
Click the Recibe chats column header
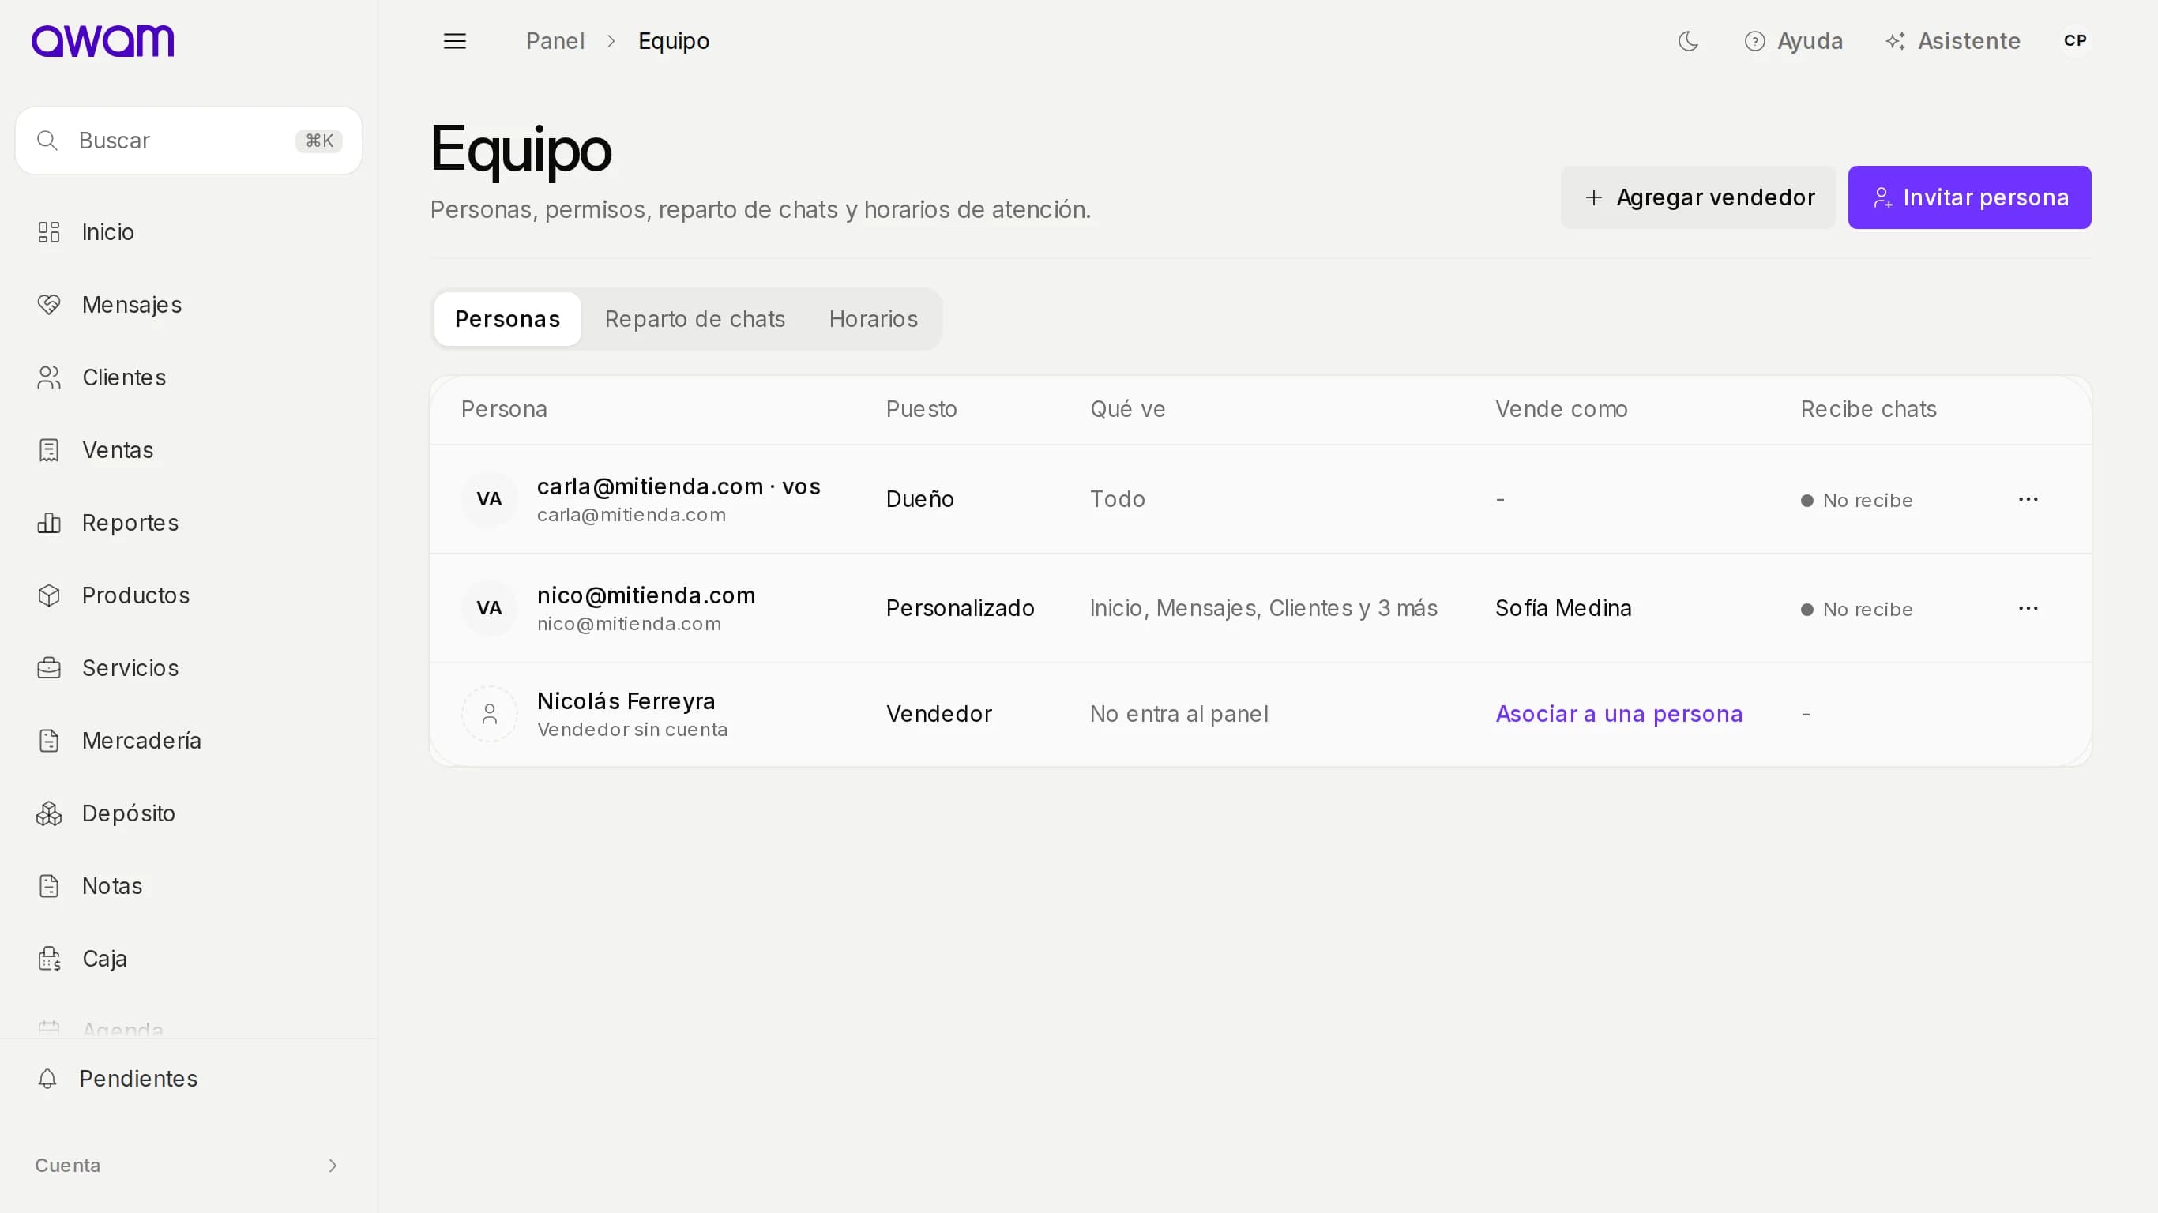1868,410
